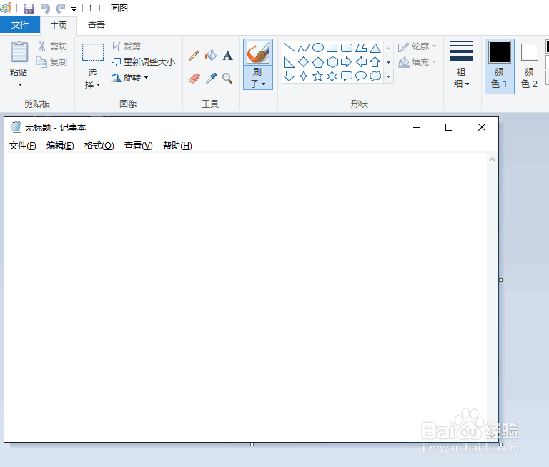Screen dimensions: 549x467
Task: Select the dashed rectangle selection tool
Action: pos(93,52)
